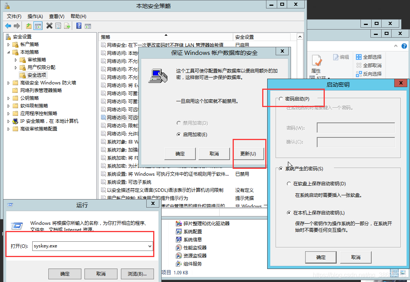Image resolution: width=410 pixels, height=282 pixels.
Task: Click the Properties icon in the policy toolbar
Action: [x=58, y=26]
